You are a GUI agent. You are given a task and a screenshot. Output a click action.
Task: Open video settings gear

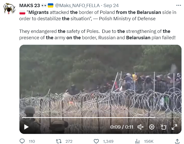point(152,127)
